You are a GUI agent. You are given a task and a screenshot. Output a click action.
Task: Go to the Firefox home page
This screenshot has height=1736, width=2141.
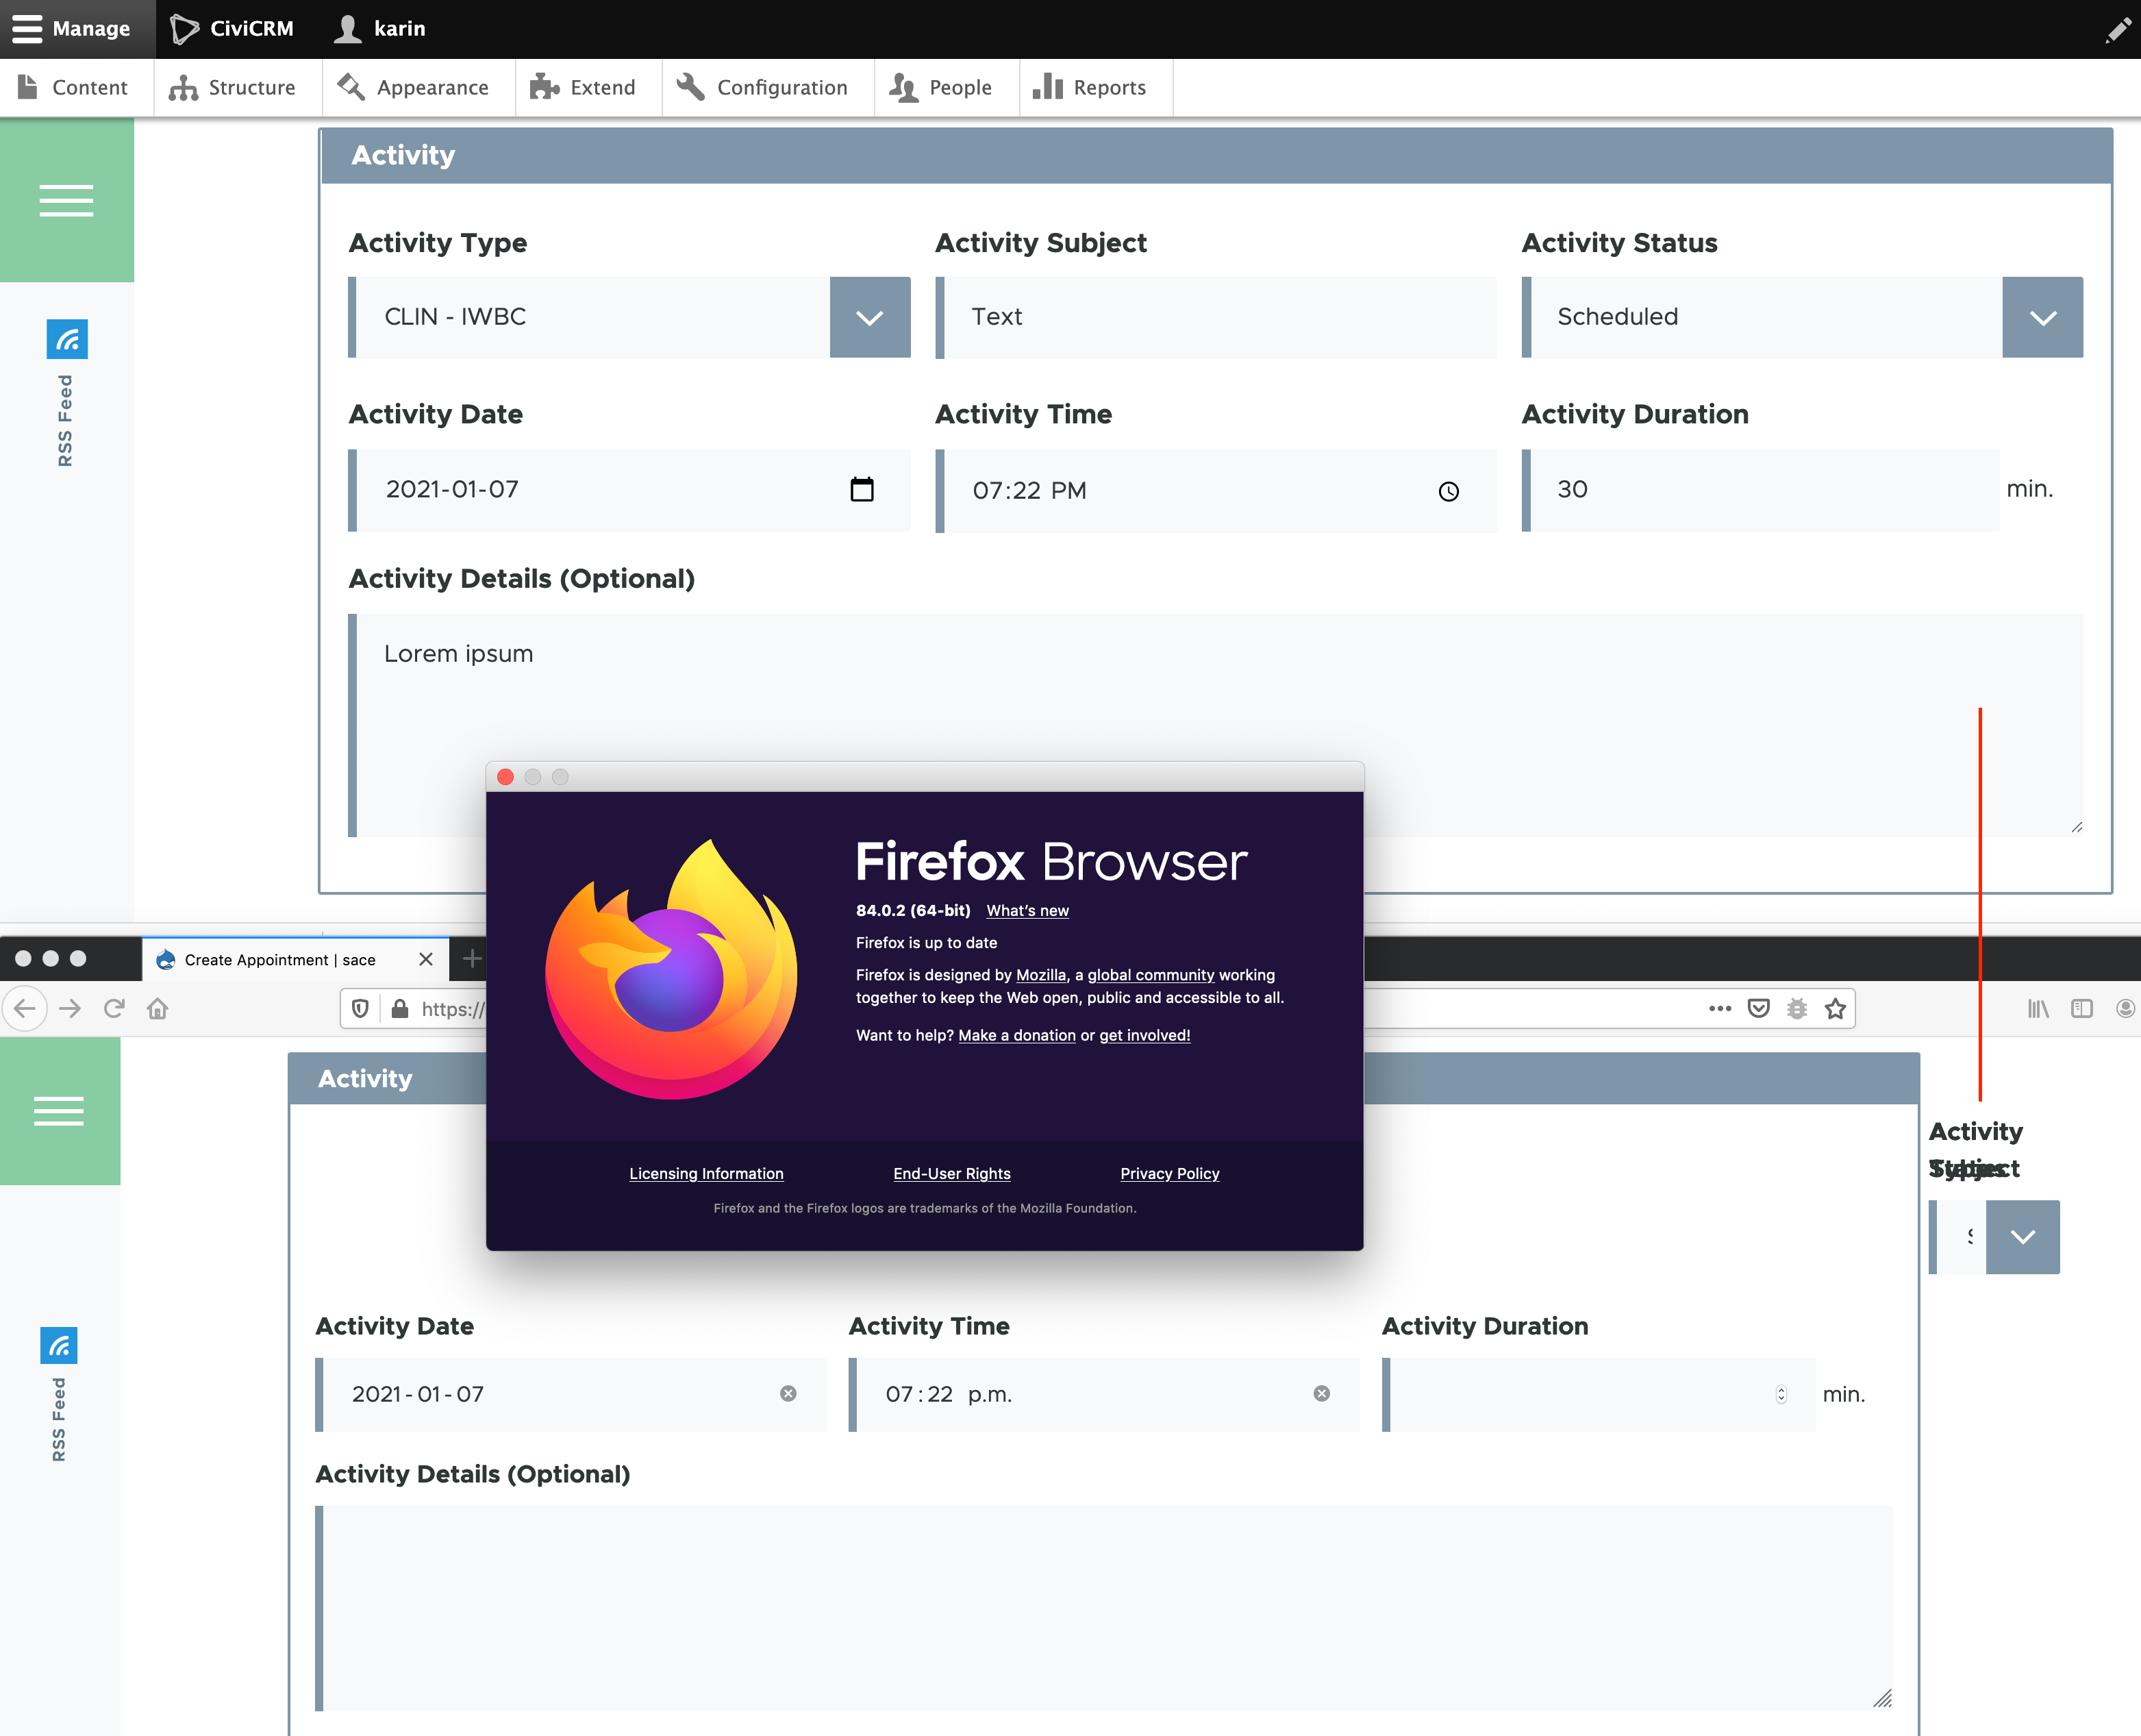157,1009
